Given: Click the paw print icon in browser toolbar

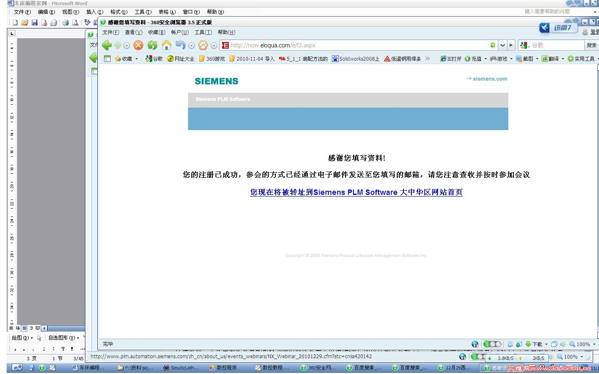Looking at the screenshot, I should click(x=203, y=45).
